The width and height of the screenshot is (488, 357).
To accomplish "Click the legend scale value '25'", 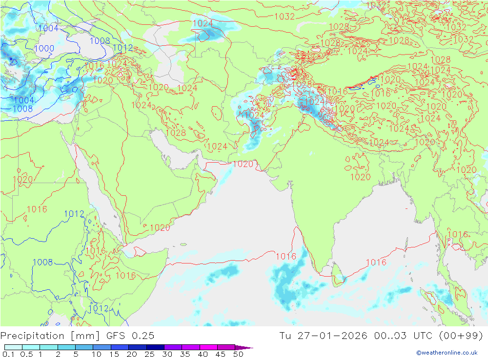I will point(149,354).
